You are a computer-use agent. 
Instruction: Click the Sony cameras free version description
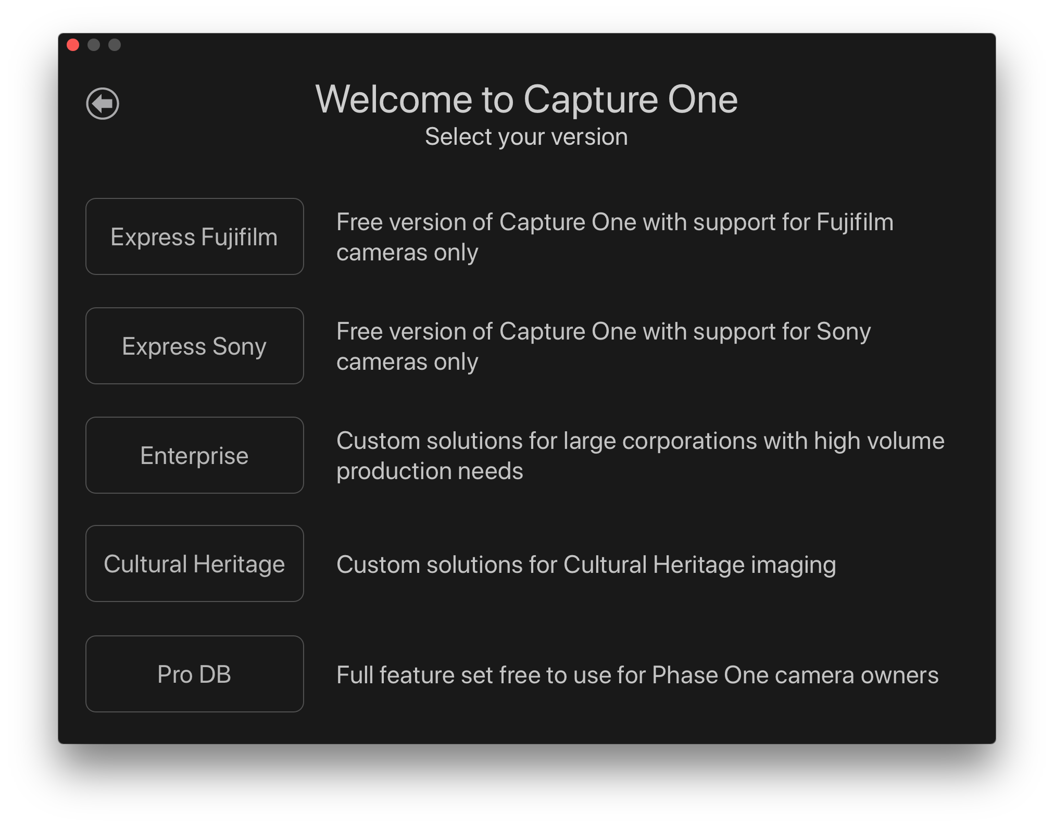pos(604,346)
